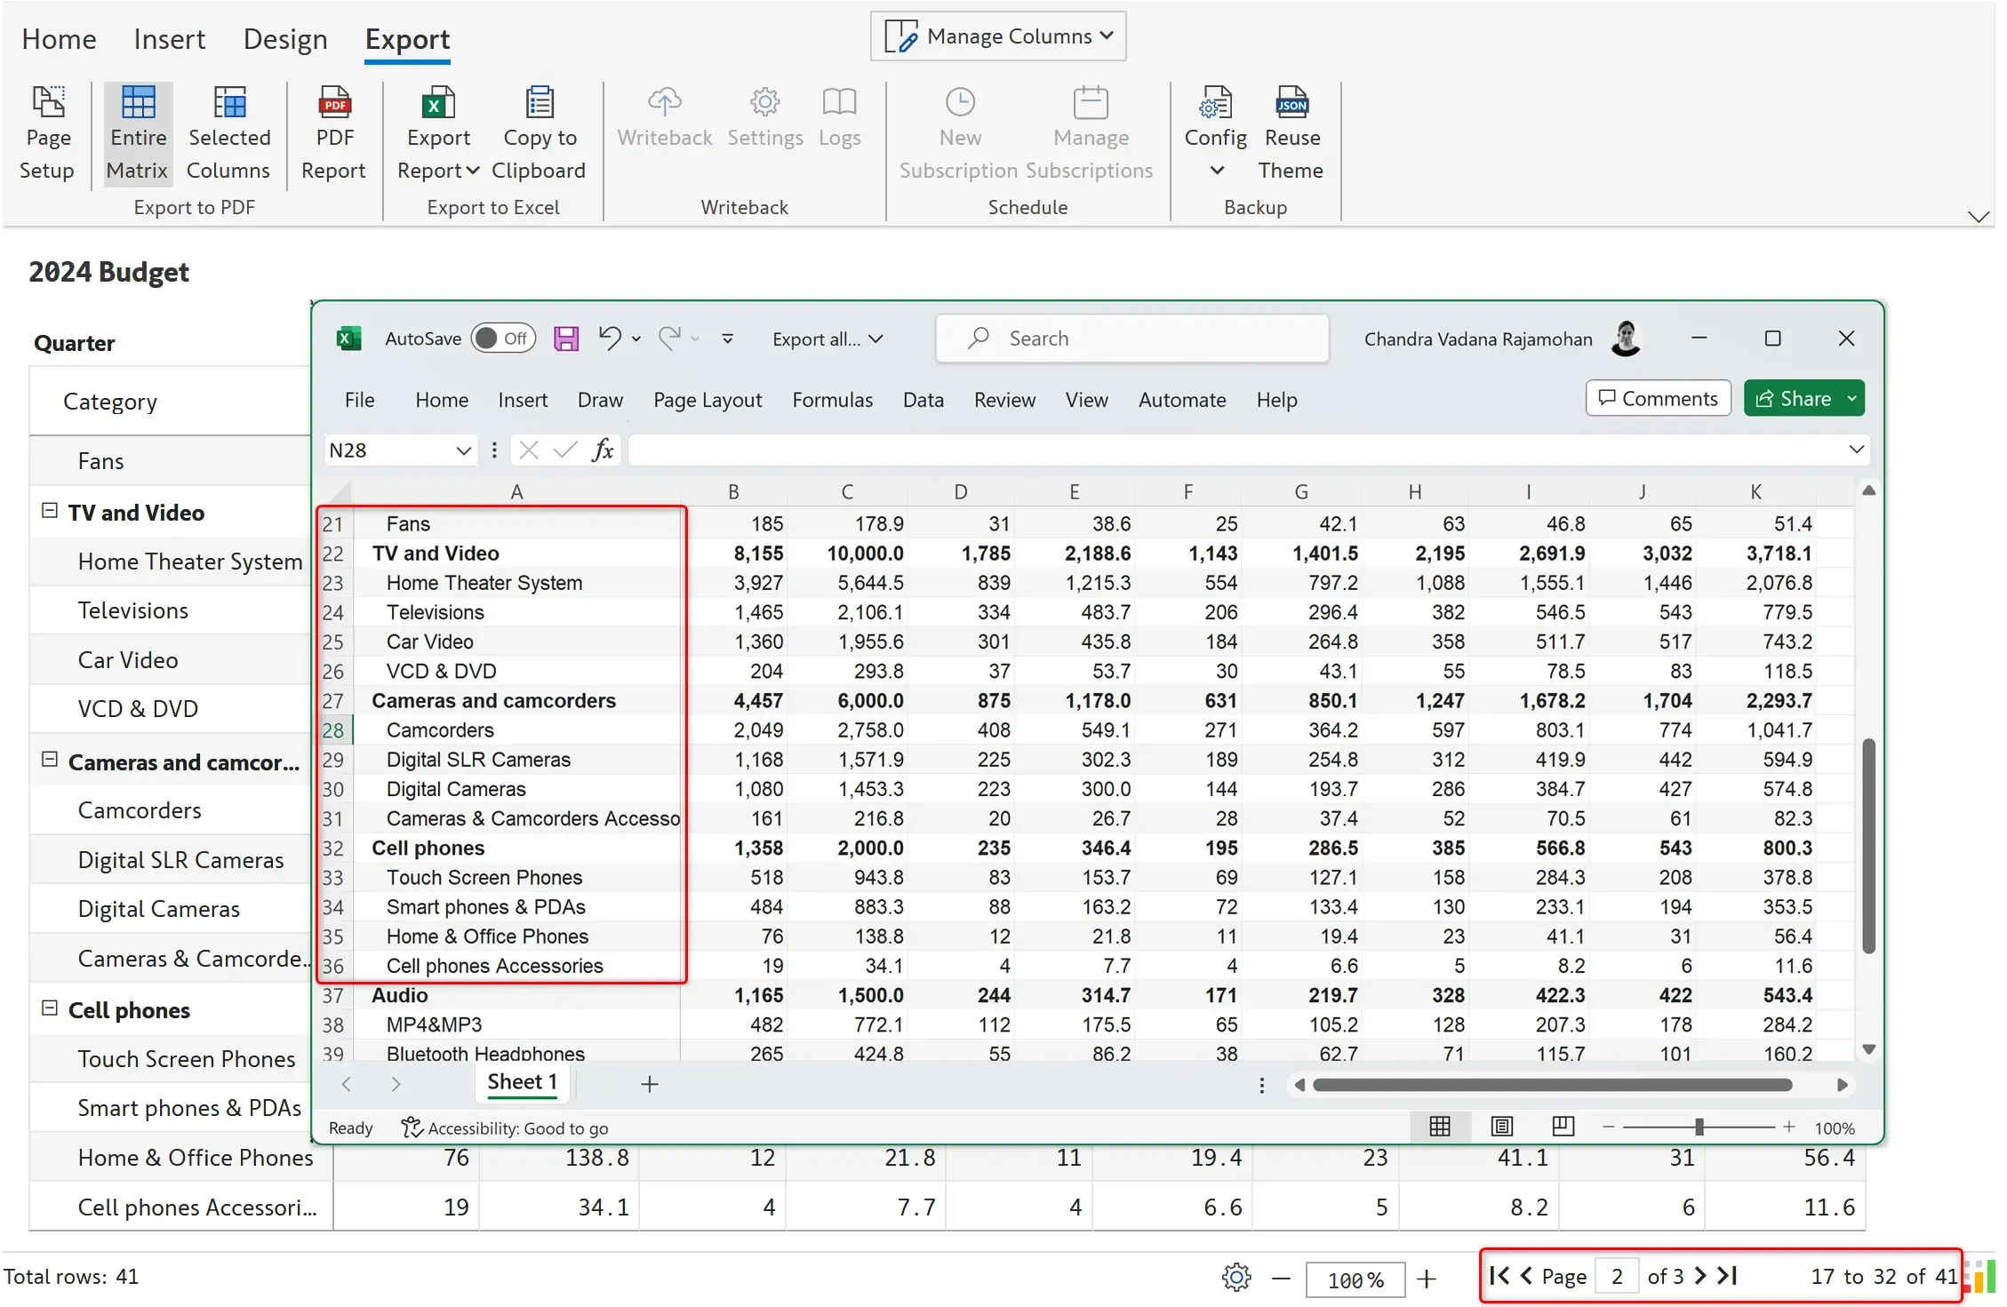Viewport: 2007px width, 1307px height.
Task: Click the Save icon in Excel
Action: coord(565,339)
